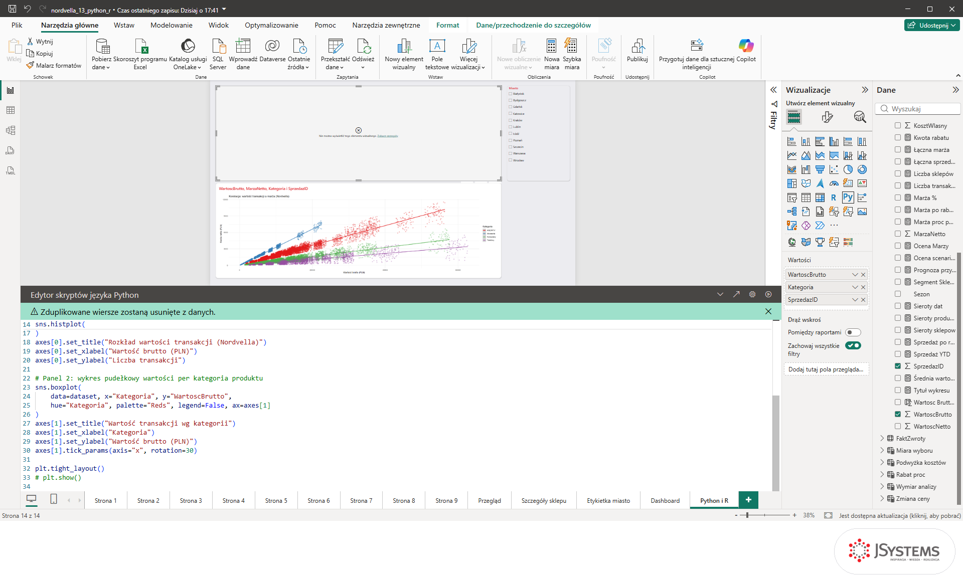Click the Publikuj ribbon icon

click(637, 50)
